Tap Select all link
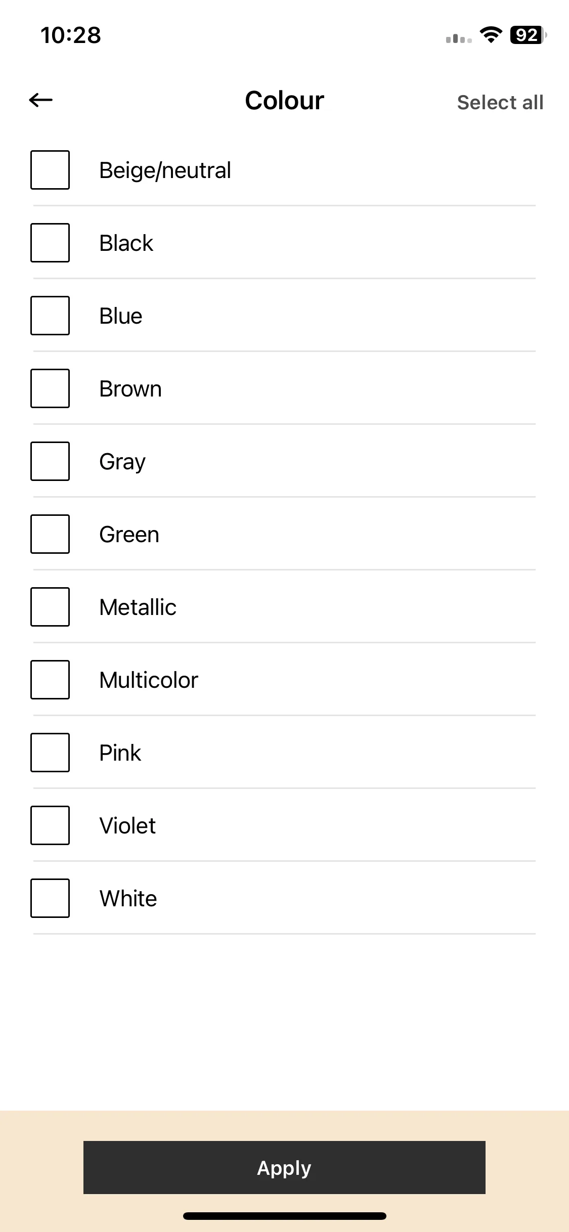This screenshot has height=1232, width=569. click(500, 102)
